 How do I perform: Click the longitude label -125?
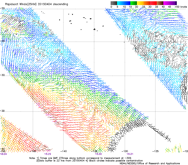coord(155,151)
